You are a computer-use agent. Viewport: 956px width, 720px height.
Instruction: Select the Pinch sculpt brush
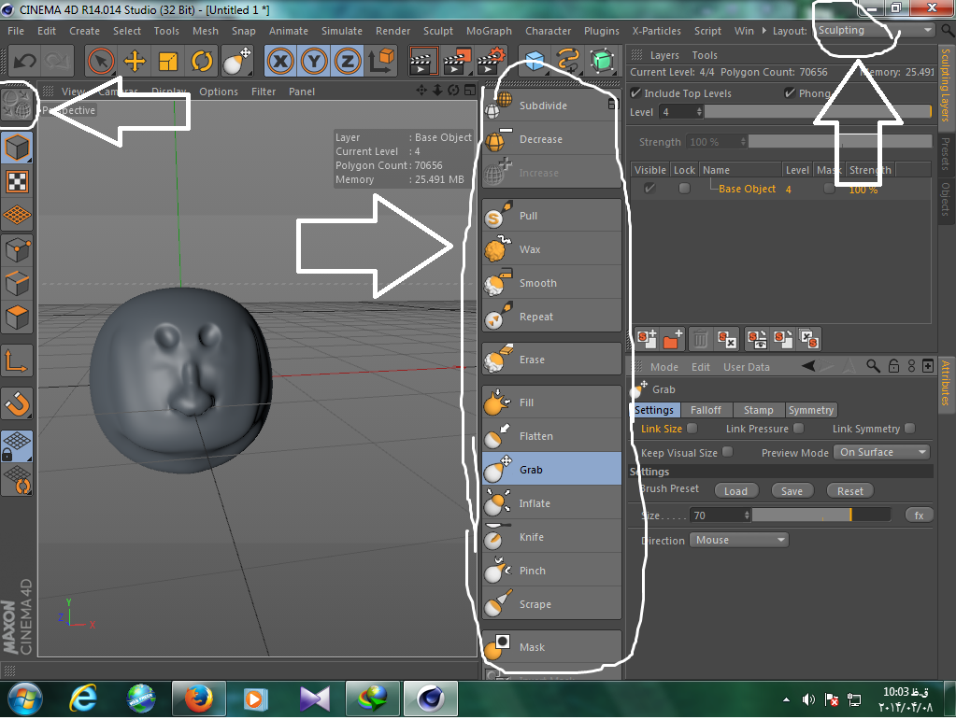[x=551, y=571]
